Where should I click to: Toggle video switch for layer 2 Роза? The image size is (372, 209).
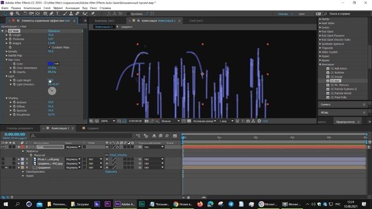[3, 159]
